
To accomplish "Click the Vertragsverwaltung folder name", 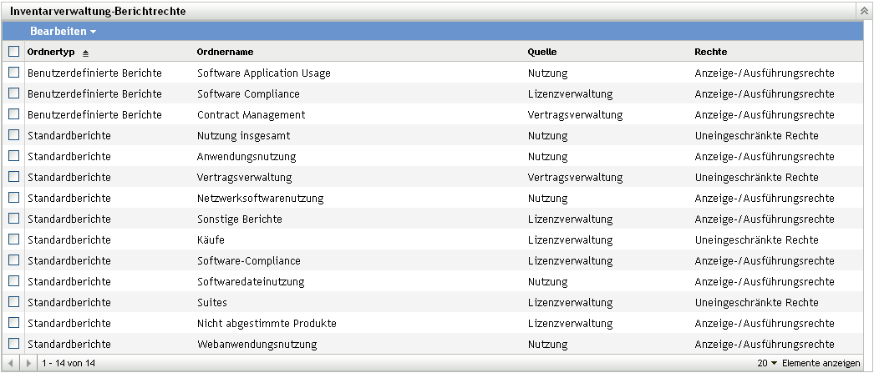I will (244, 177).
